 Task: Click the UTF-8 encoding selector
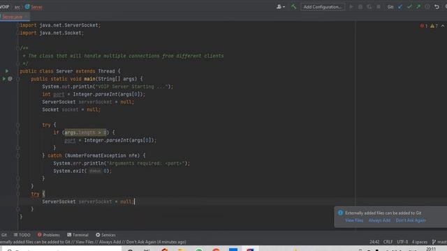pos(402,242)
